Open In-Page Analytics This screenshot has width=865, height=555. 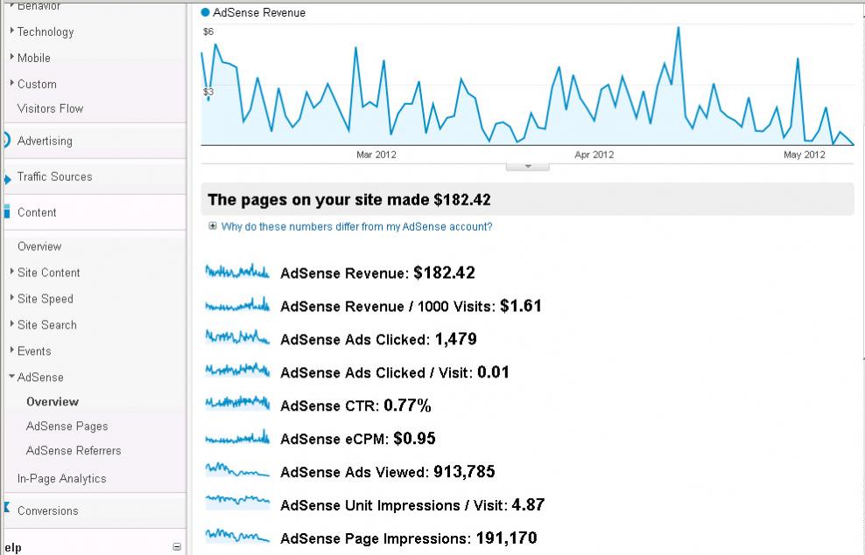62,479
